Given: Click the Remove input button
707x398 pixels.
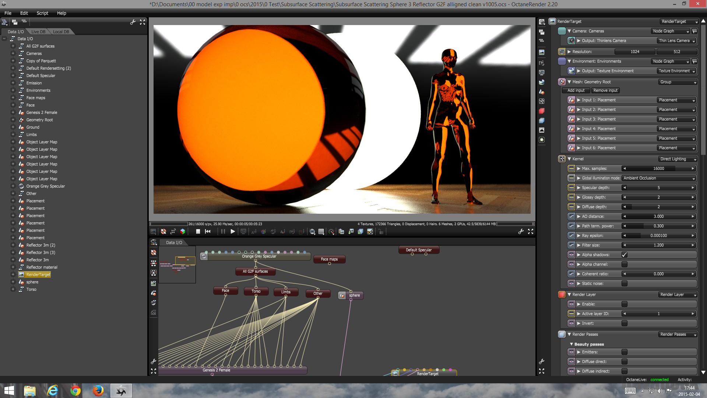Looking at the screenshot, I should click(605, 90).
